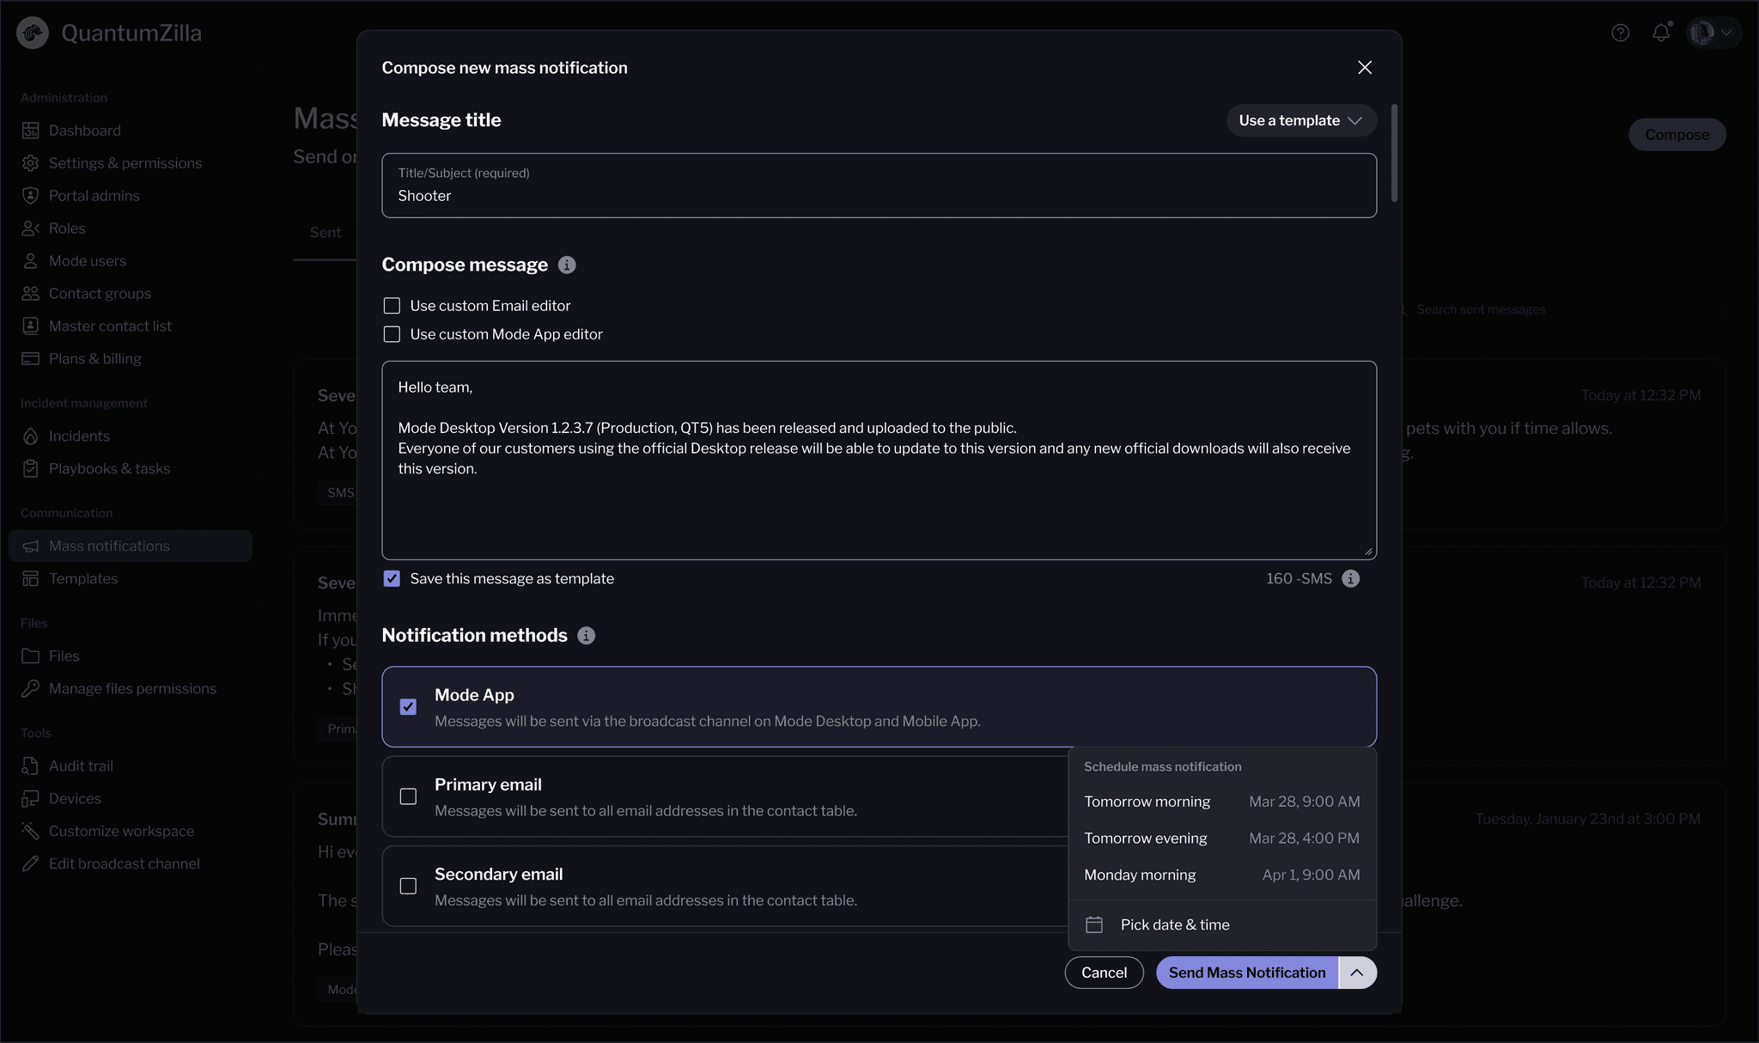
Task: Click the QuantumZilla logo icon
Action: tap(33, 33)
